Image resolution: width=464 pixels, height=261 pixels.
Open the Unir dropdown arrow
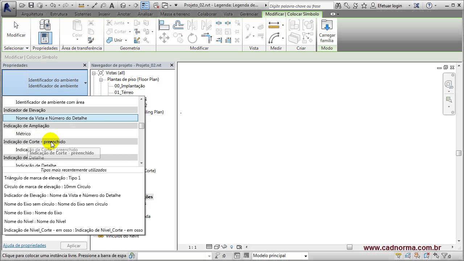click(126, 40)
